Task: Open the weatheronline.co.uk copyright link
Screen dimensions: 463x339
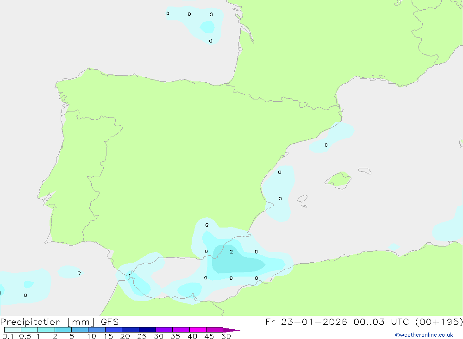Action: point(424,335)
